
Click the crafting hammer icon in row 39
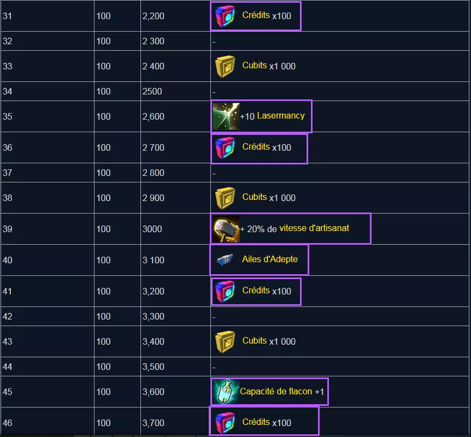coord(226,229)
